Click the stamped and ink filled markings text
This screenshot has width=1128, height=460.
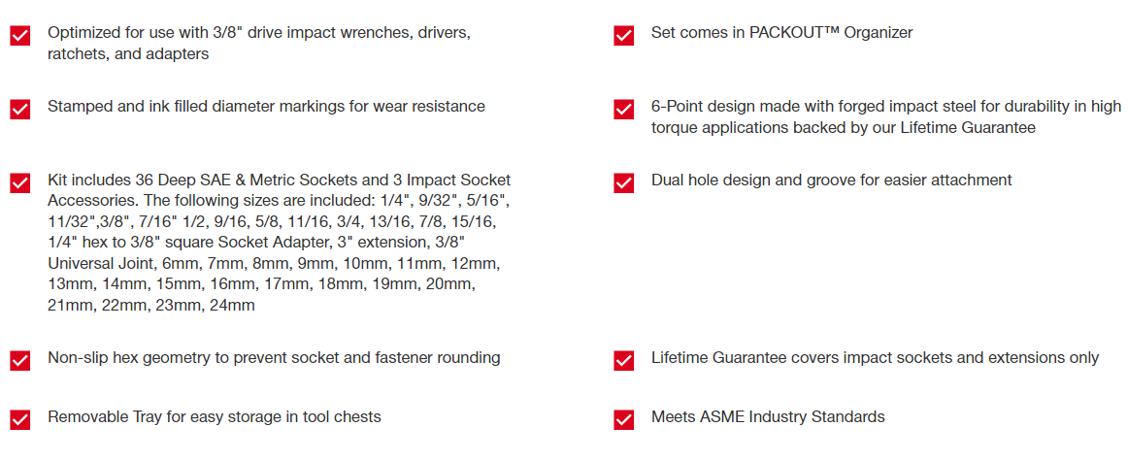pos(266,106)
